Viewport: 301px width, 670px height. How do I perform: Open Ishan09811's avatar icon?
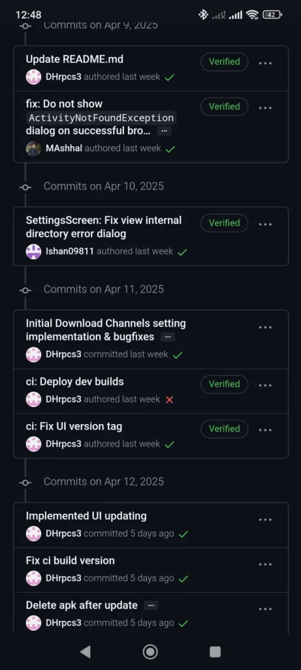coord(34,252)
